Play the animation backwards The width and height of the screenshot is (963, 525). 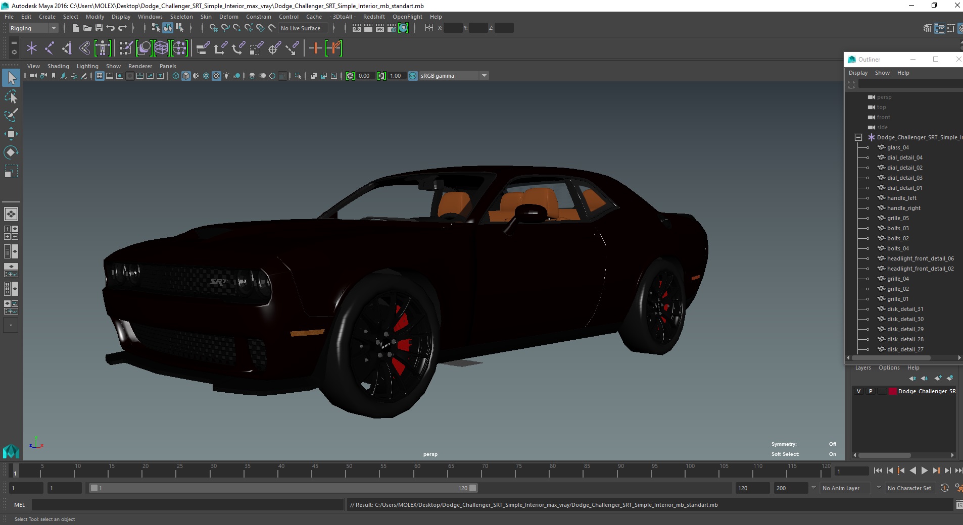[912, 470]
